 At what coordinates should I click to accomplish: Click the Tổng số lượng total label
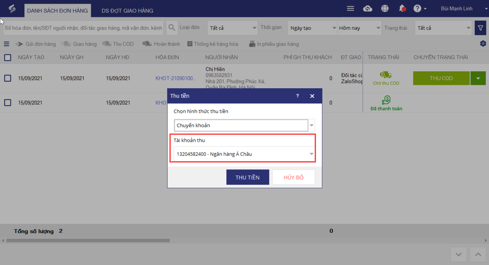pos(34,231)
